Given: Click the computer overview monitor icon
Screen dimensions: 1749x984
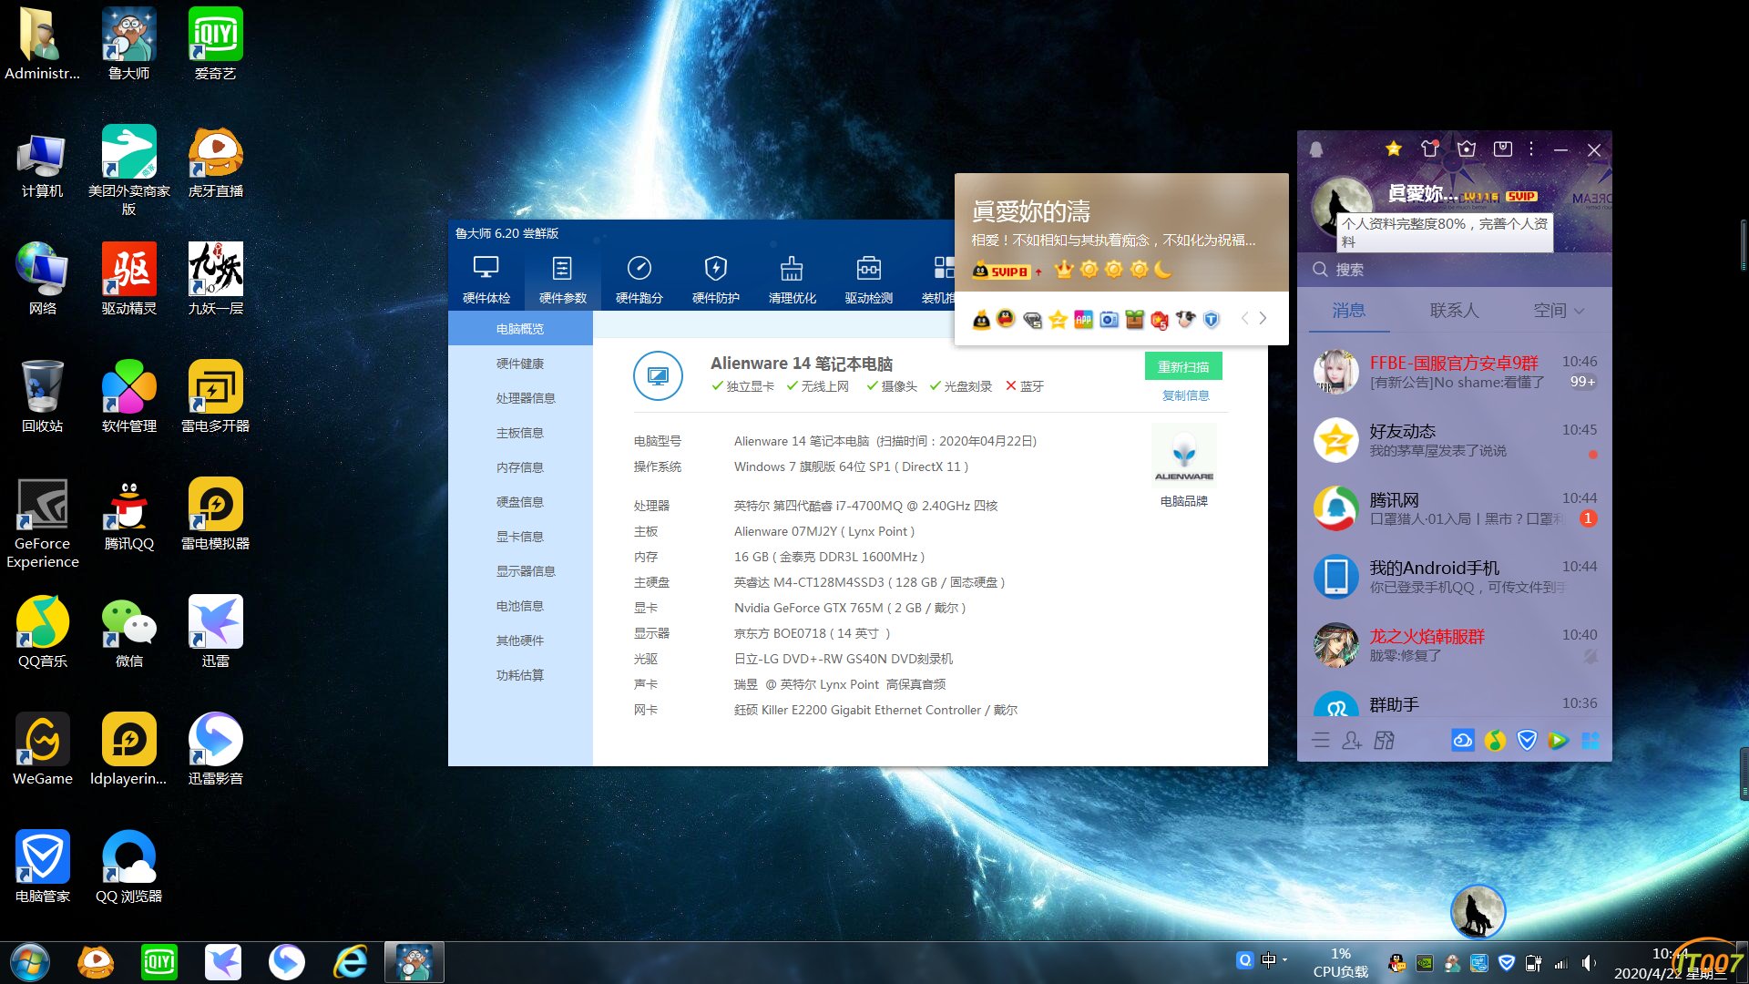Looking at the screenshot, I should [x=658, y=375].
